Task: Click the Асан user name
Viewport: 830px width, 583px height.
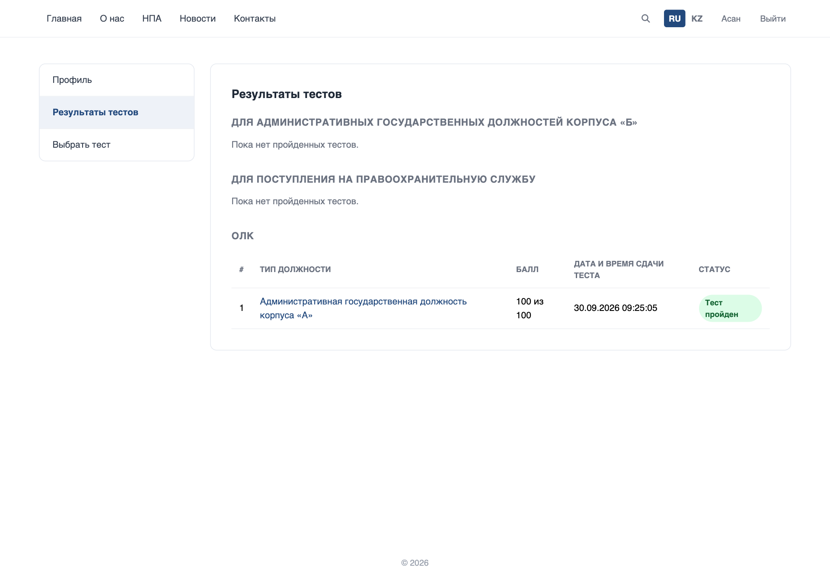Action: 731,19
